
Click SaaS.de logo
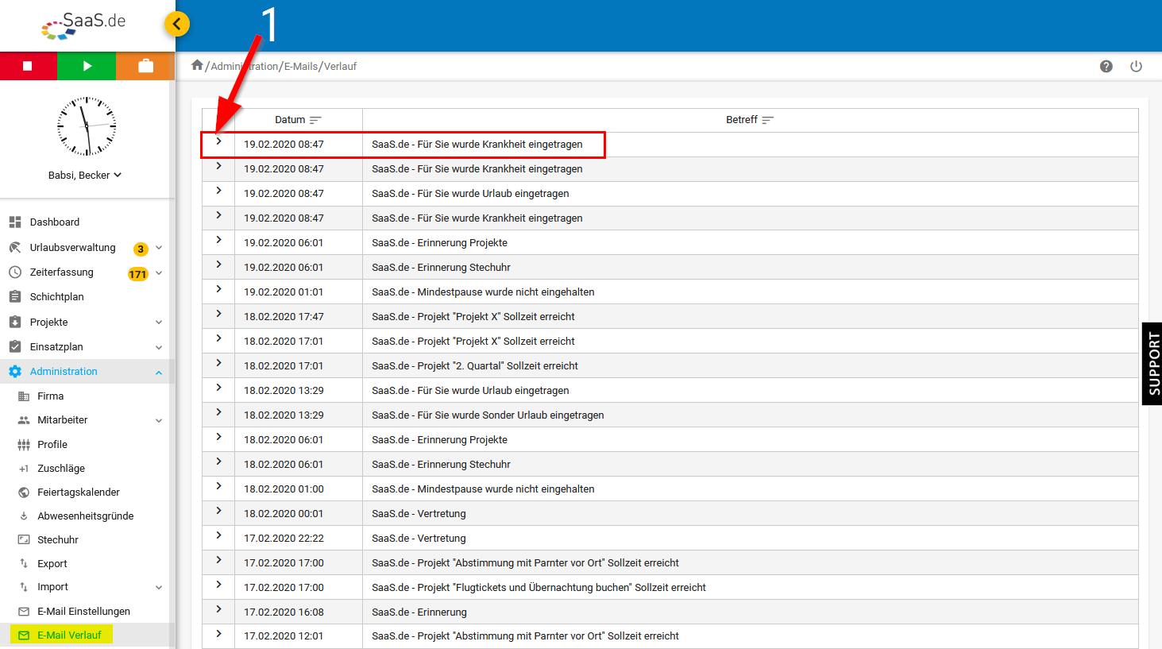point(83,25)
